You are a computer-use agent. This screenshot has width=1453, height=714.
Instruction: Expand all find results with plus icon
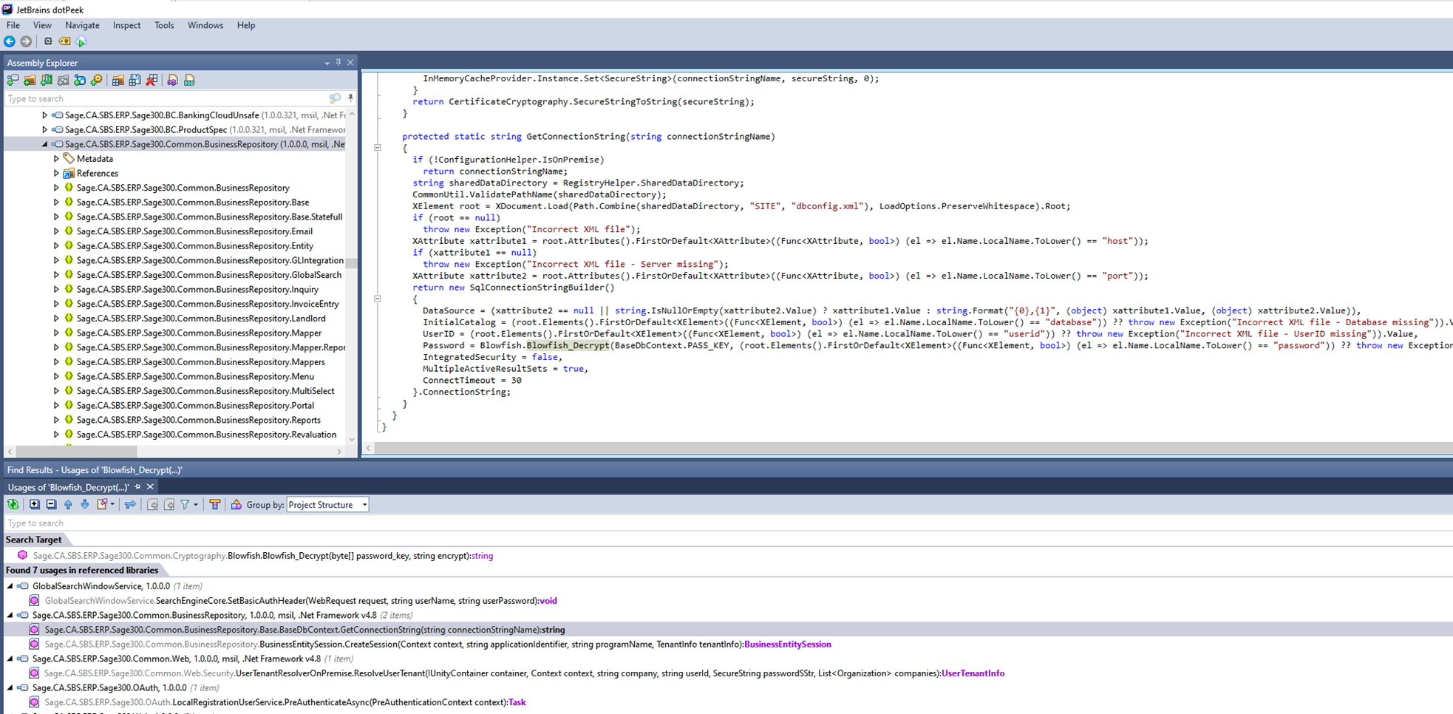coord(34,504)
